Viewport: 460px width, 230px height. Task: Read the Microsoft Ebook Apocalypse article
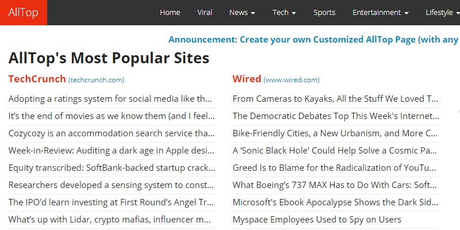pos(335,202)
